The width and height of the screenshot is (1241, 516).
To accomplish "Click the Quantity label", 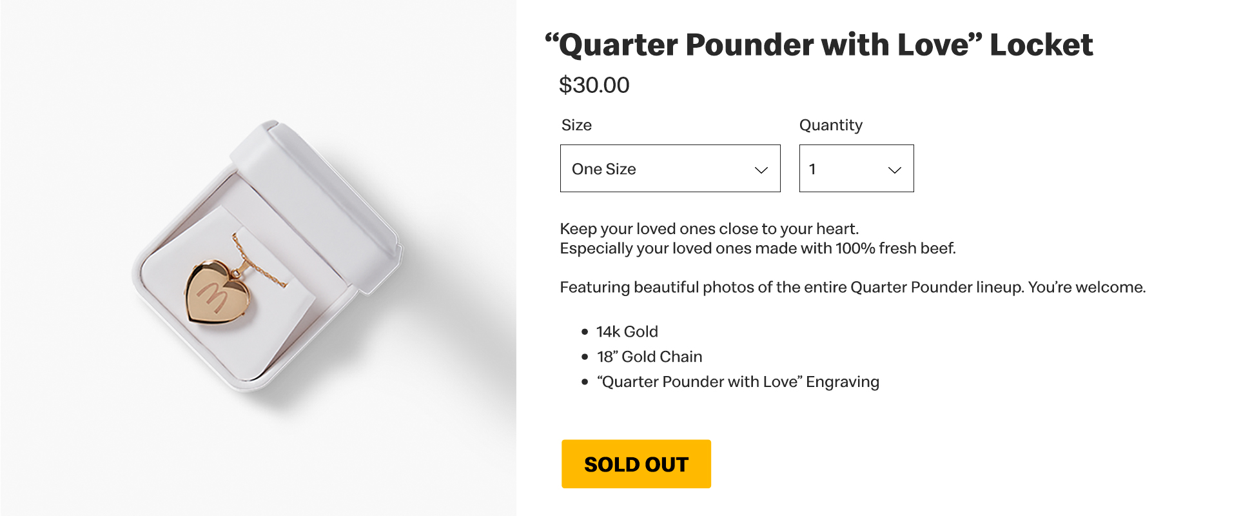I will [x=830, y=125].
